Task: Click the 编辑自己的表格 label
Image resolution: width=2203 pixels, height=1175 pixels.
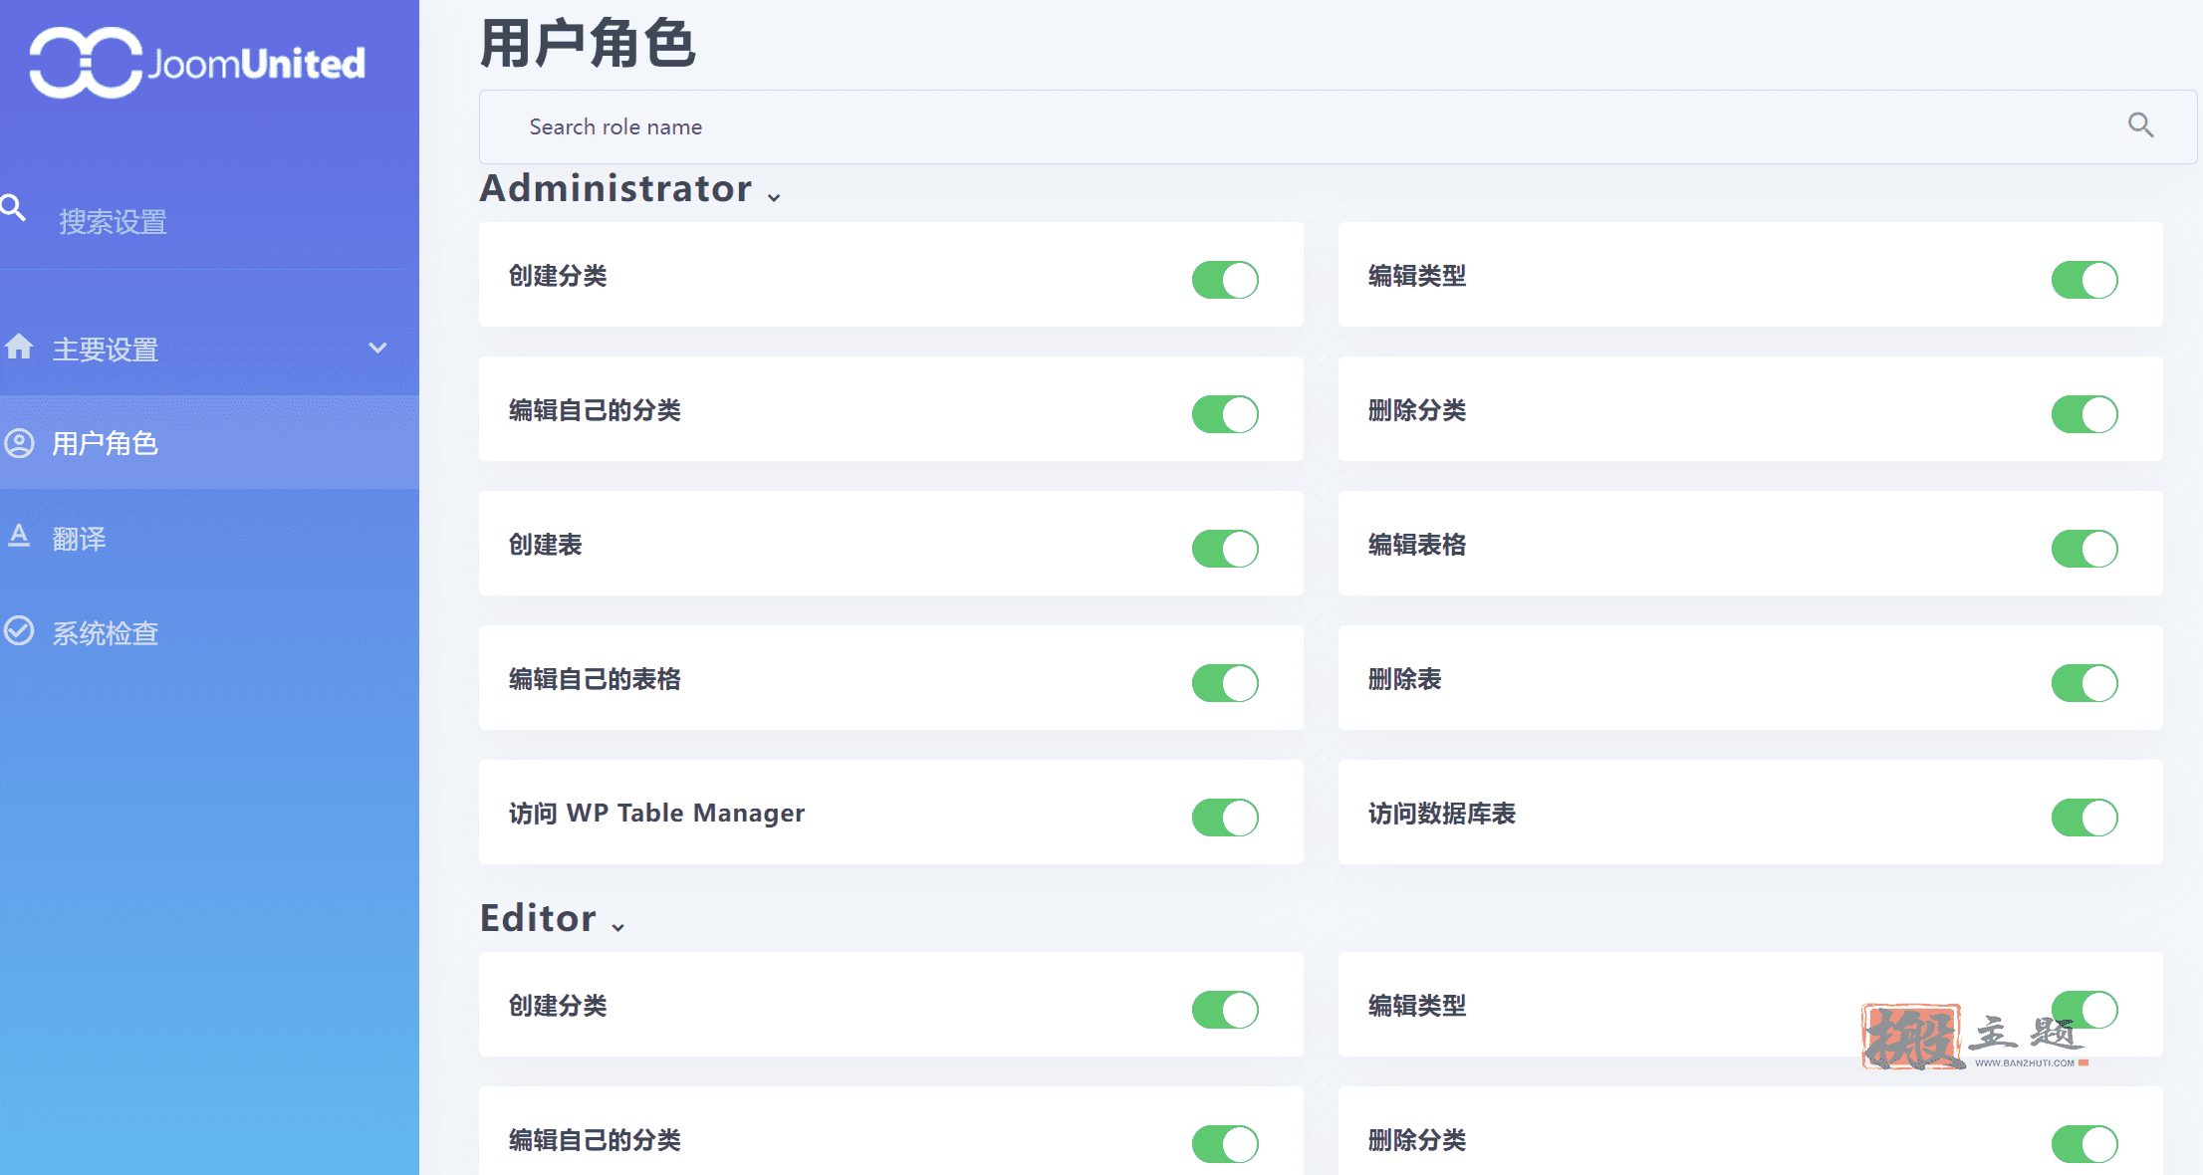Action: (x=595, y=679)
